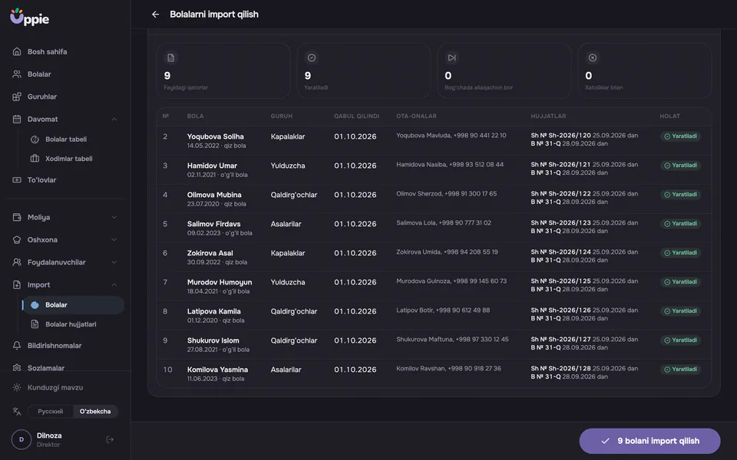Expand the Oshxona section chevron
737x460 pixels.
coord(114,240)
